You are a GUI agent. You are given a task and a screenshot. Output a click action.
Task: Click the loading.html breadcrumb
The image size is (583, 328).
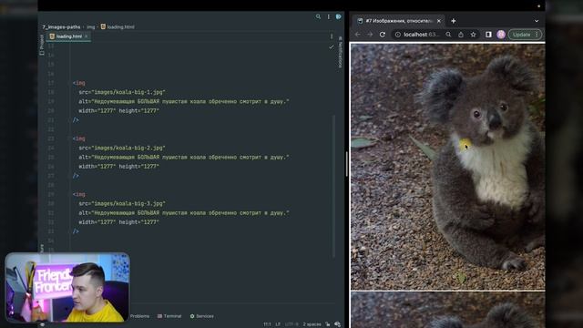118,26
